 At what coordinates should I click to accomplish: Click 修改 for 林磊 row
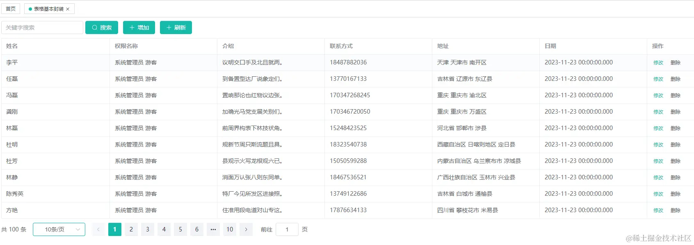tap(658, 128)
